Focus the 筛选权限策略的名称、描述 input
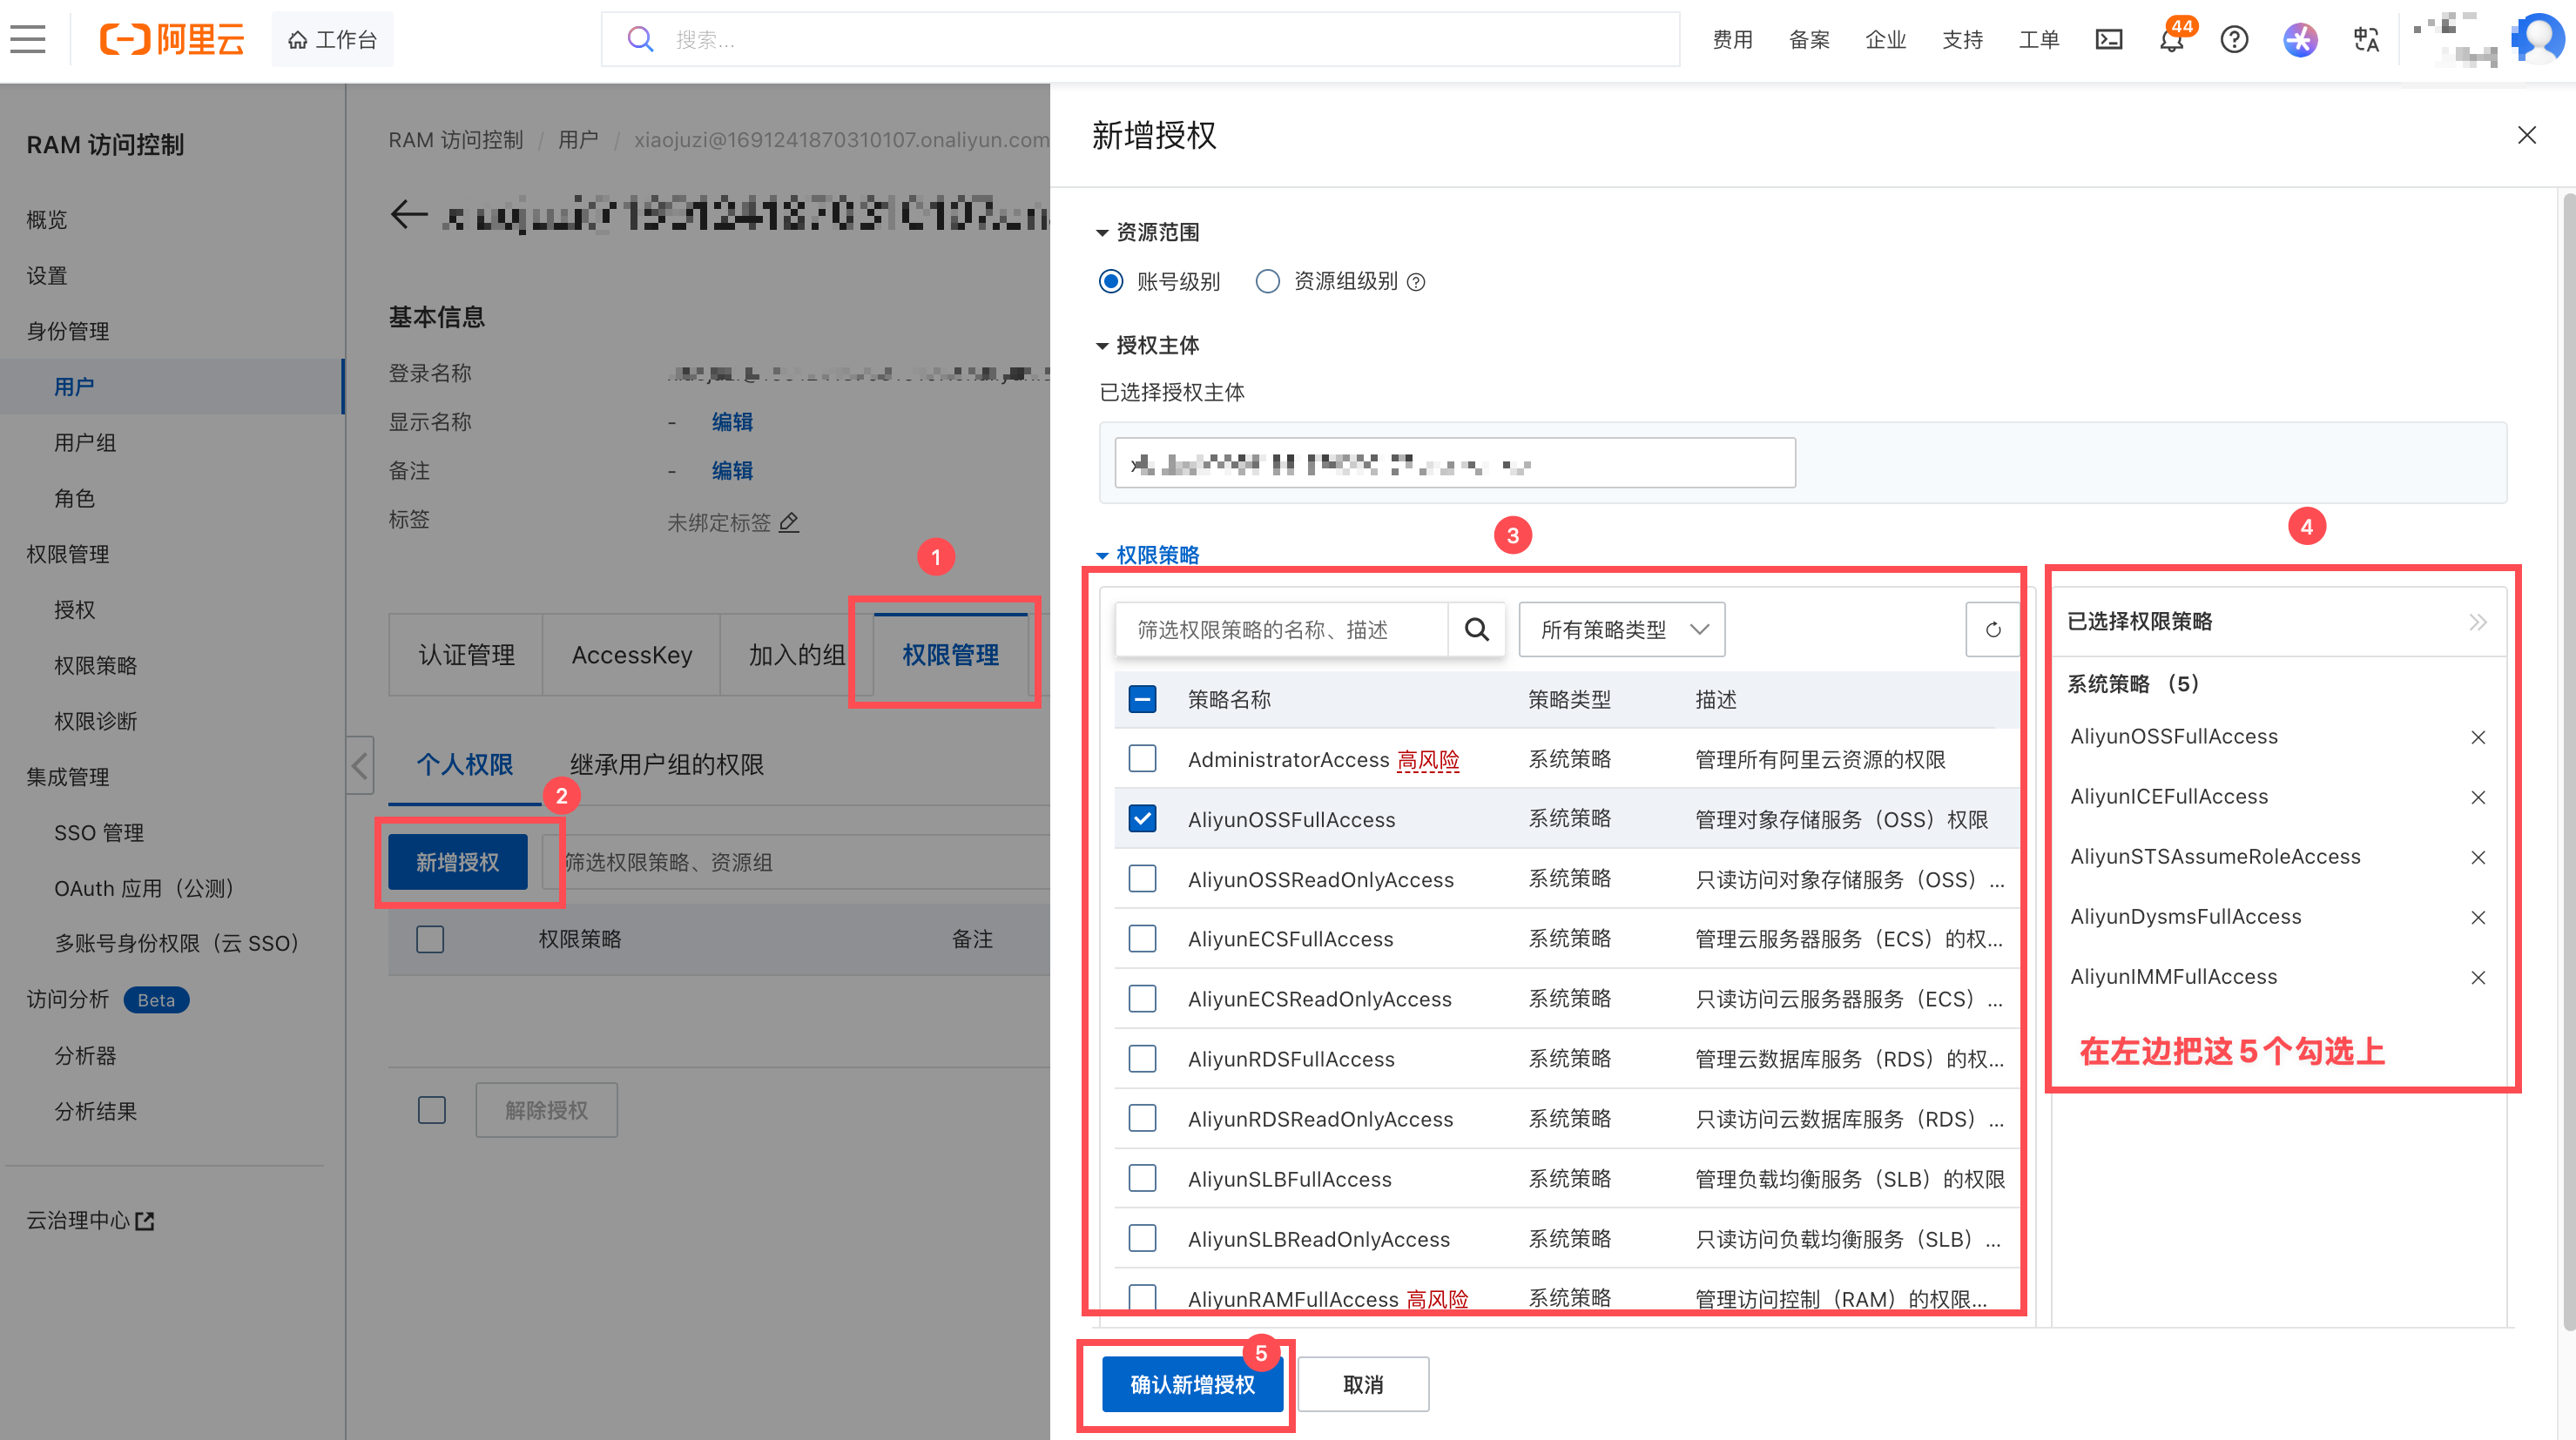 coord(1281,629)
